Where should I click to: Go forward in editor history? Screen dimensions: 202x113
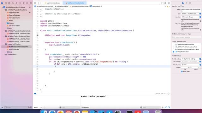(x=41, y=3)
